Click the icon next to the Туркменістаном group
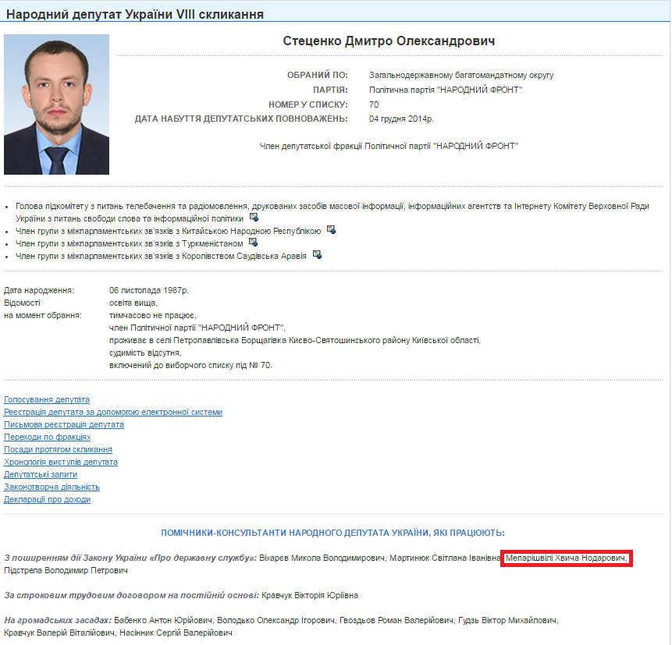Image resolution: width=672 pixels, height=645 pixels. [x=253, y=243]
